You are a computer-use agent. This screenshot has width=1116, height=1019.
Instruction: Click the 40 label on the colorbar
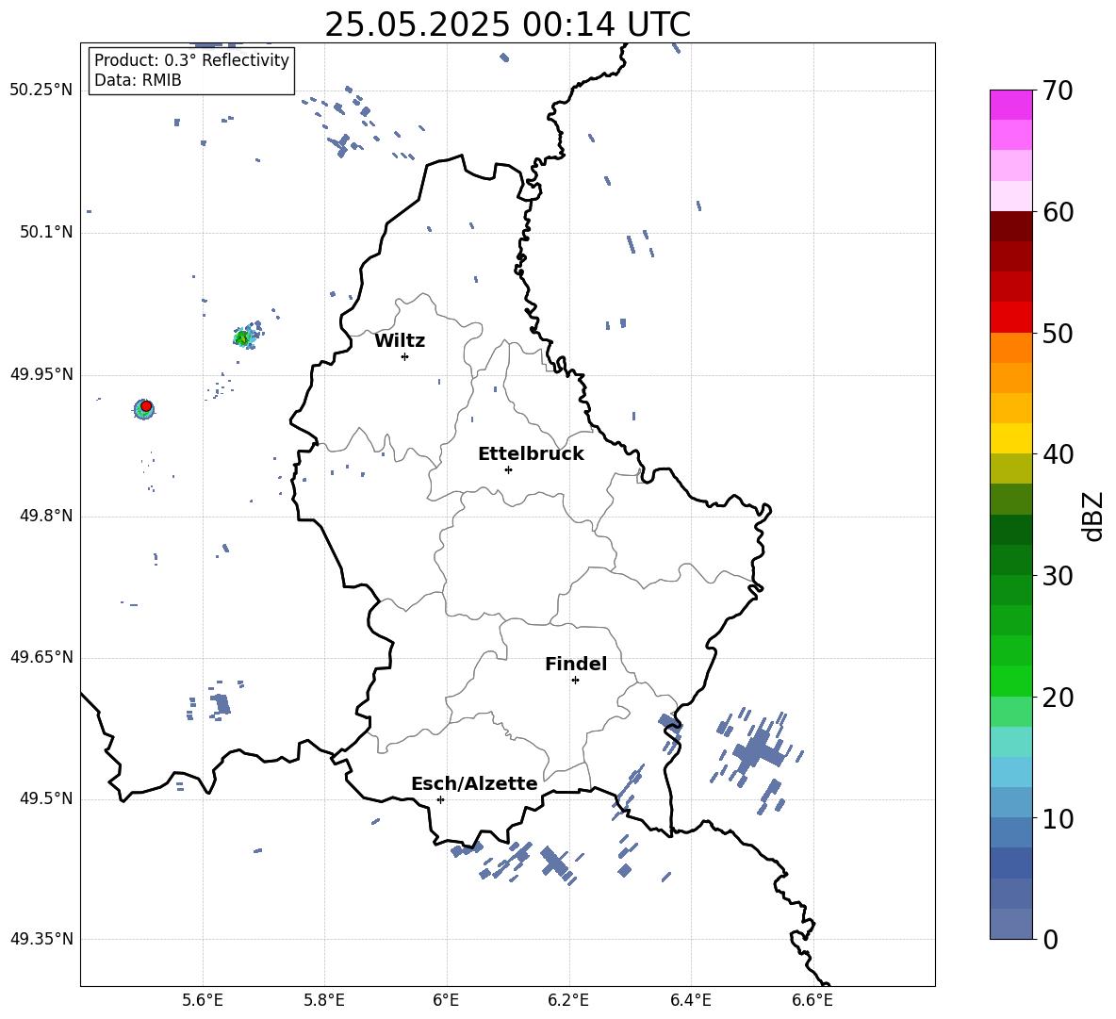coord(1057,454)
